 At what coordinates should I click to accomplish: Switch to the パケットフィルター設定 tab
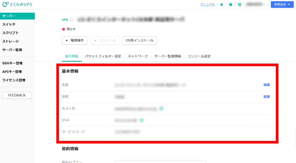point(103,56)
